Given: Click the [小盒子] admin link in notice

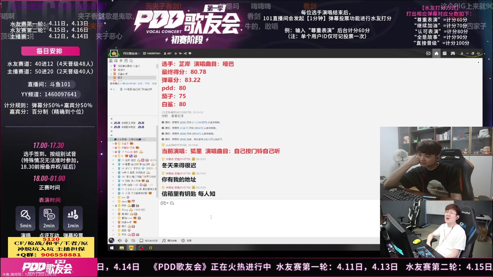Looking at the screenshot, I should click(184, 128).
